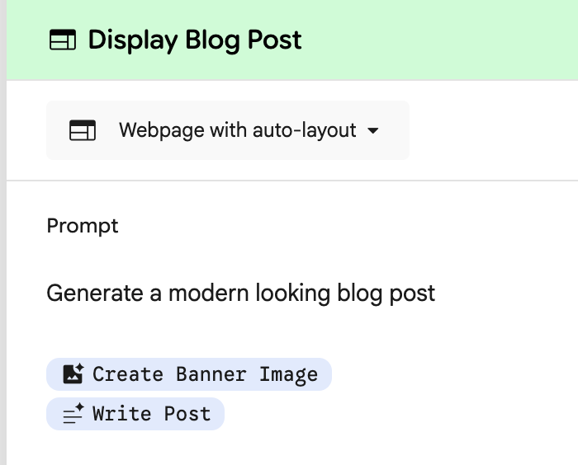Click the gray strip along the left edge
This screenshot has height=465, width=578.
coord(2,247)
